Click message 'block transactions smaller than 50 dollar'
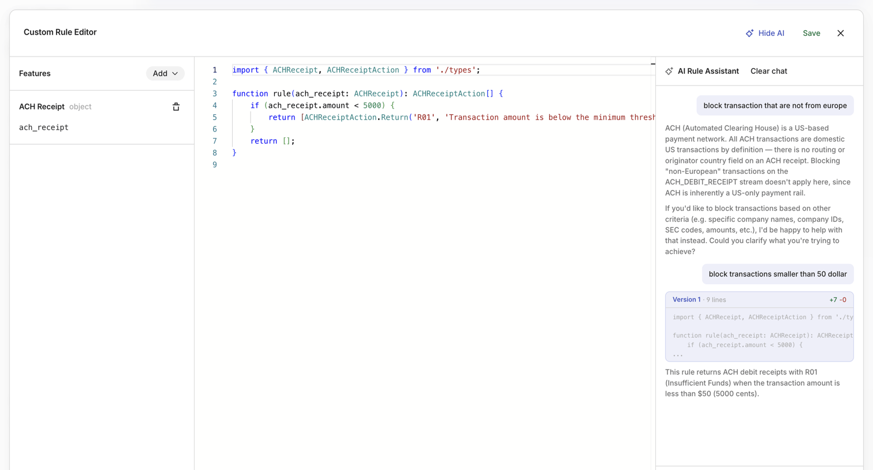 (778, 274)
